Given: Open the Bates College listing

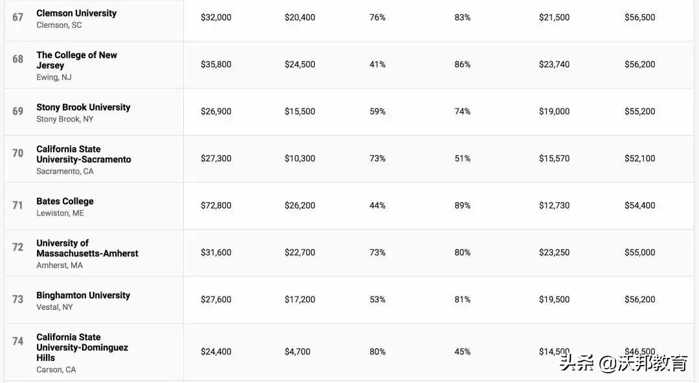Looking at the screenshot, I should coord(65,202).
